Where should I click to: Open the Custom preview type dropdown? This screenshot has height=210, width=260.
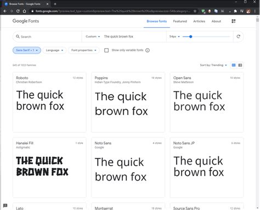point(93,37)
